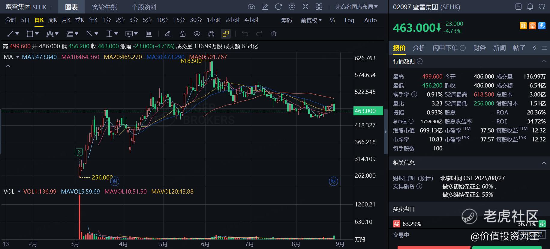
Task: Collapse the MA legend with small chevron
Action: coord(8,66)
